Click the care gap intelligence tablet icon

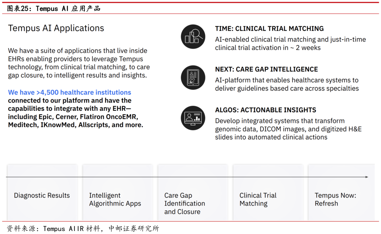tap(193, 78)
